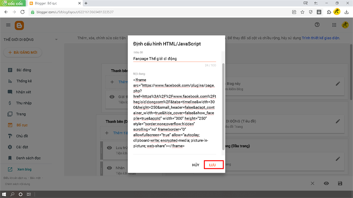Image resolution: width=353 pixels, height=198 pixels.
Task: Follow the Xem blog link
Action: 24,169
